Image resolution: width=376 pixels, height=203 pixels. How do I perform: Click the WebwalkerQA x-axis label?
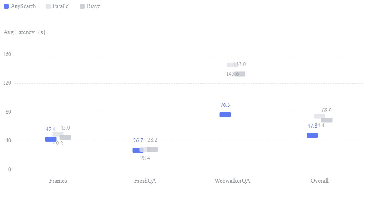[232, 181]
